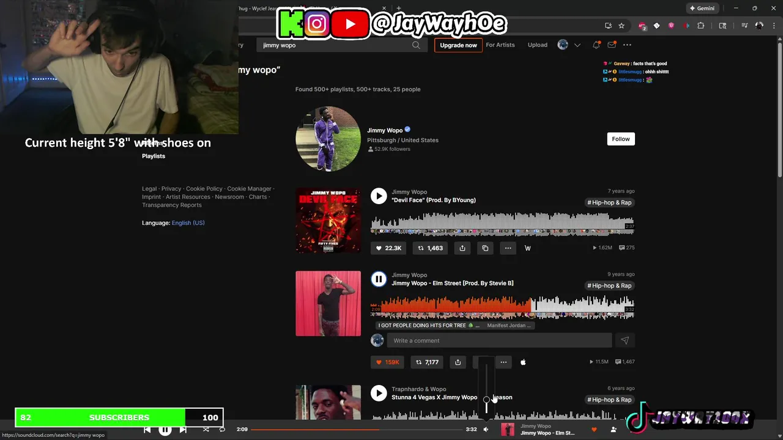Open the Chrome profile avatar
Screen dimensions: 783x440
[x=759, y=26]
